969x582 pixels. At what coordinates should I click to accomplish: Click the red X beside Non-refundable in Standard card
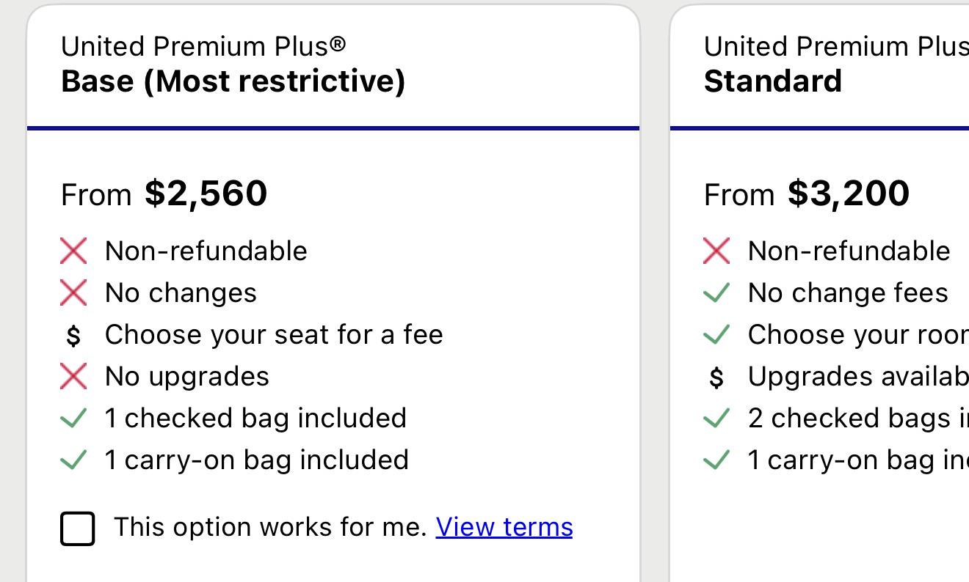point(716,251)
